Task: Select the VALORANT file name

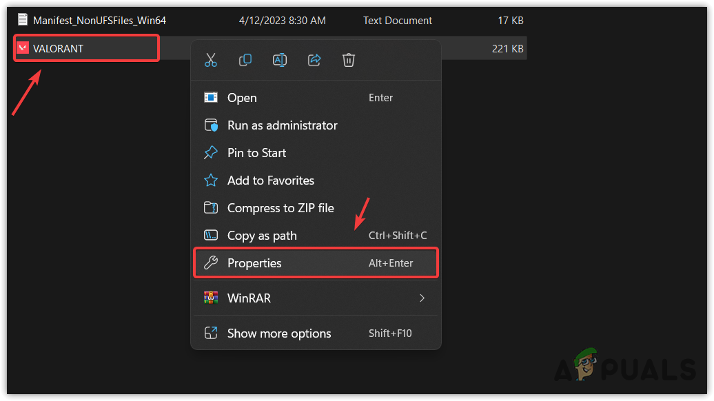Action: (59, 49)
